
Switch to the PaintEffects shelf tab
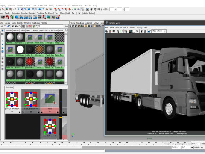(x=49, y=13)
